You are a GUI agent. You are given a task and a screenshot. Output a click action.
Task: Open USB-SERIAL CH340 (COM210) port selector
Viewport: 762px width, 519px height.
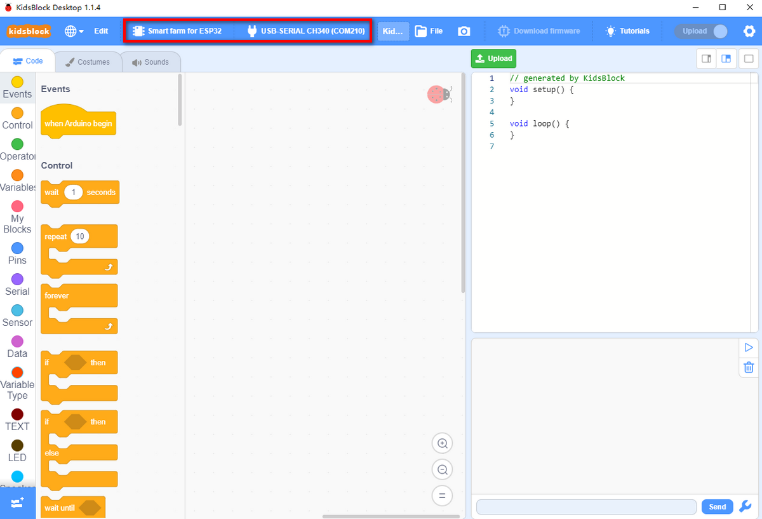click(305, 31)
